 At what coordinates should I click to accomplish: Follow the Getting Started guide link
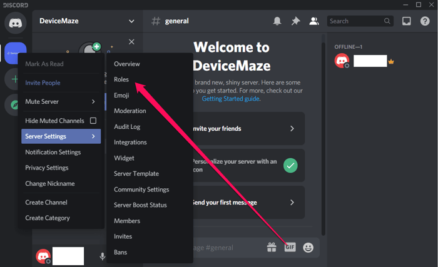coord(230,99)
